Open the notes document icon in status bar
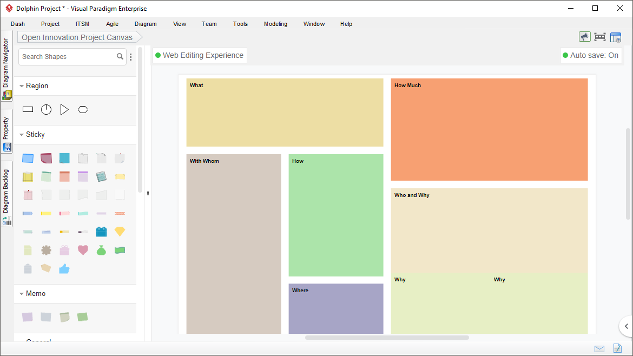Viewport: 633px width, 356px height. coord(617,348)
